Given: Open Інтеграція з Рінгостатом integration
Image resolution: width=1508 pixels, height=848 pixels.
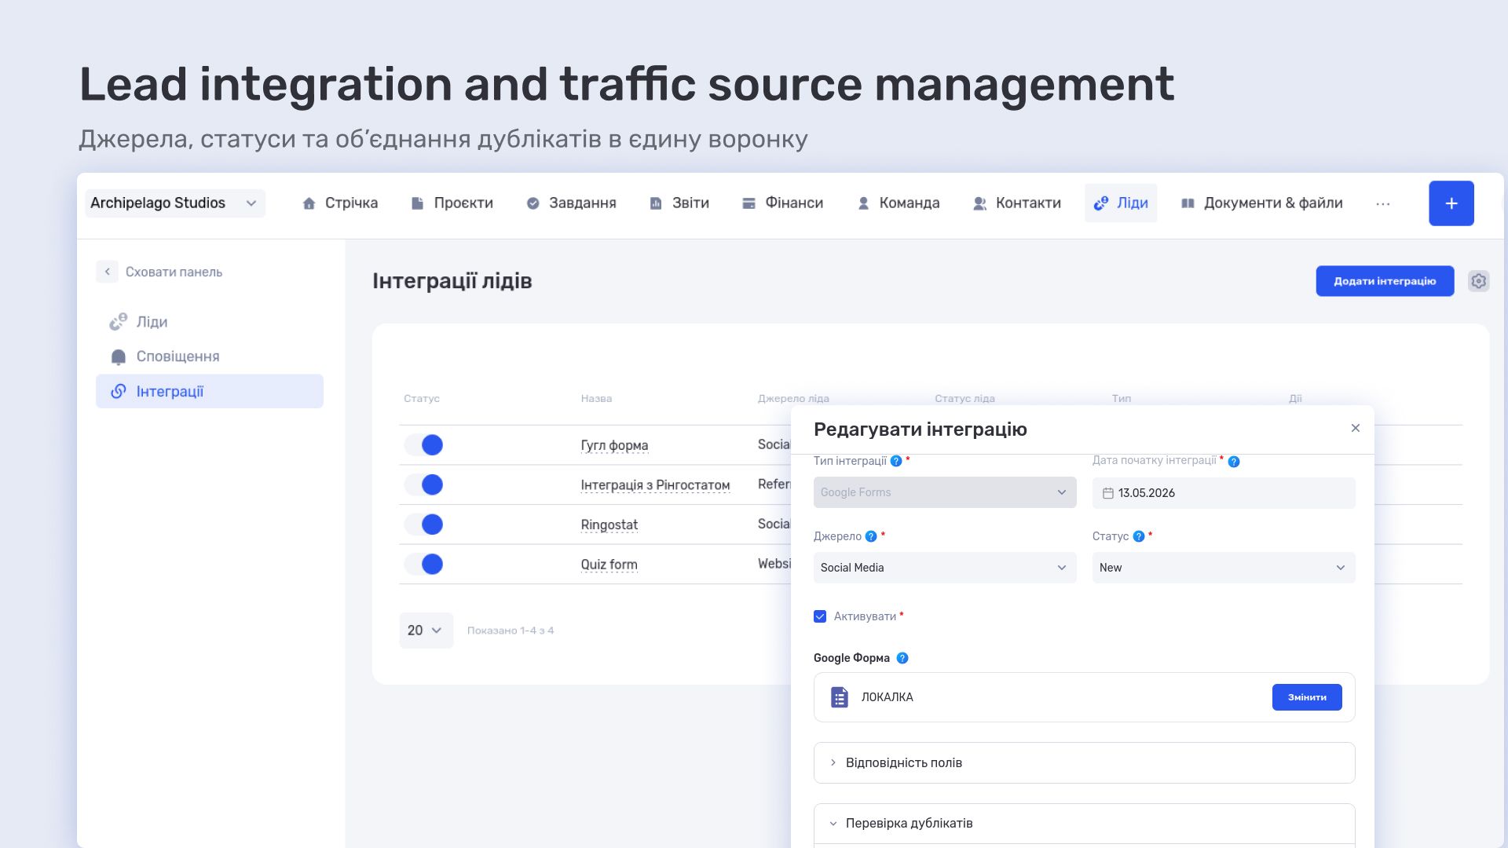Looking at the screenshot, I should pyautogui.click(x=655, y=485).
